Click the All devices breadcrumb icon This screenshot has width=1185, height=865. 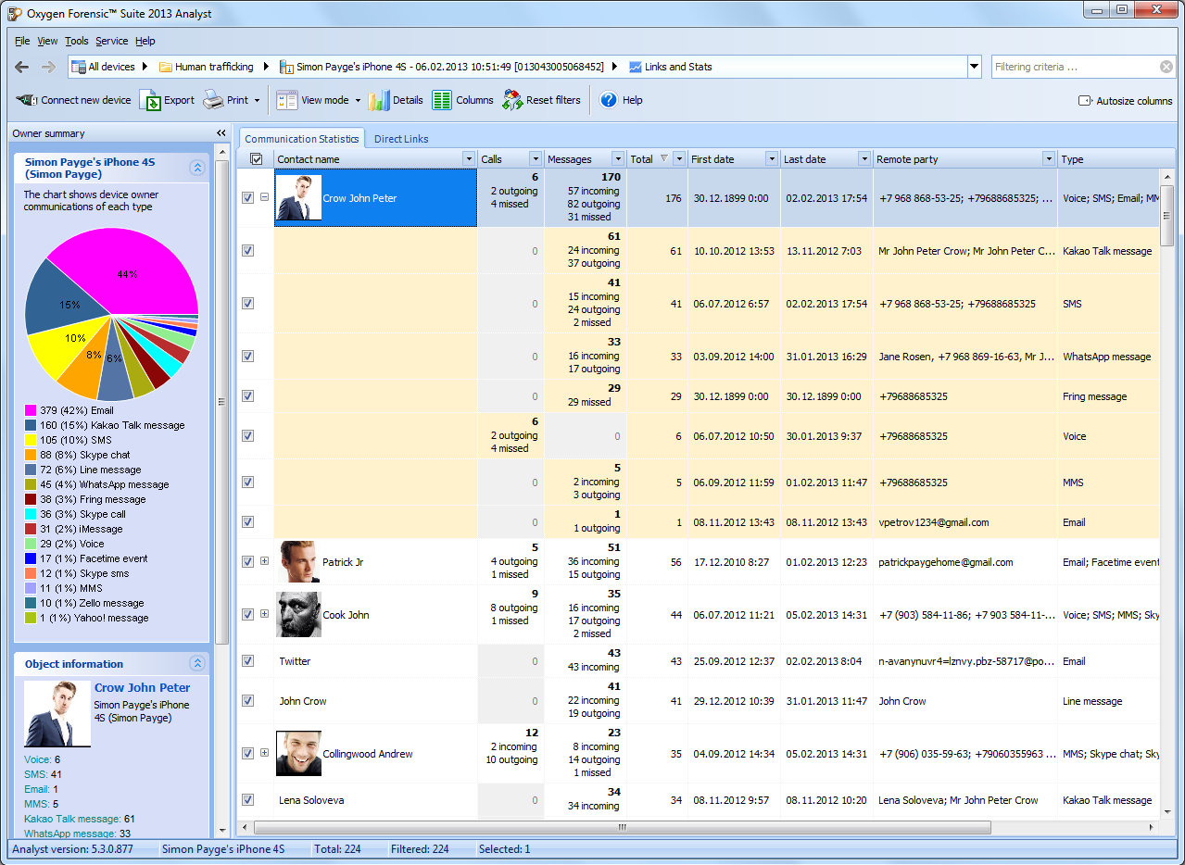(79, 67)
